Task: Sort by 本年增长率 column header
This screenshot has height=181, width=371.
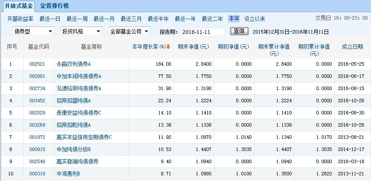Action: click(148, 47)
